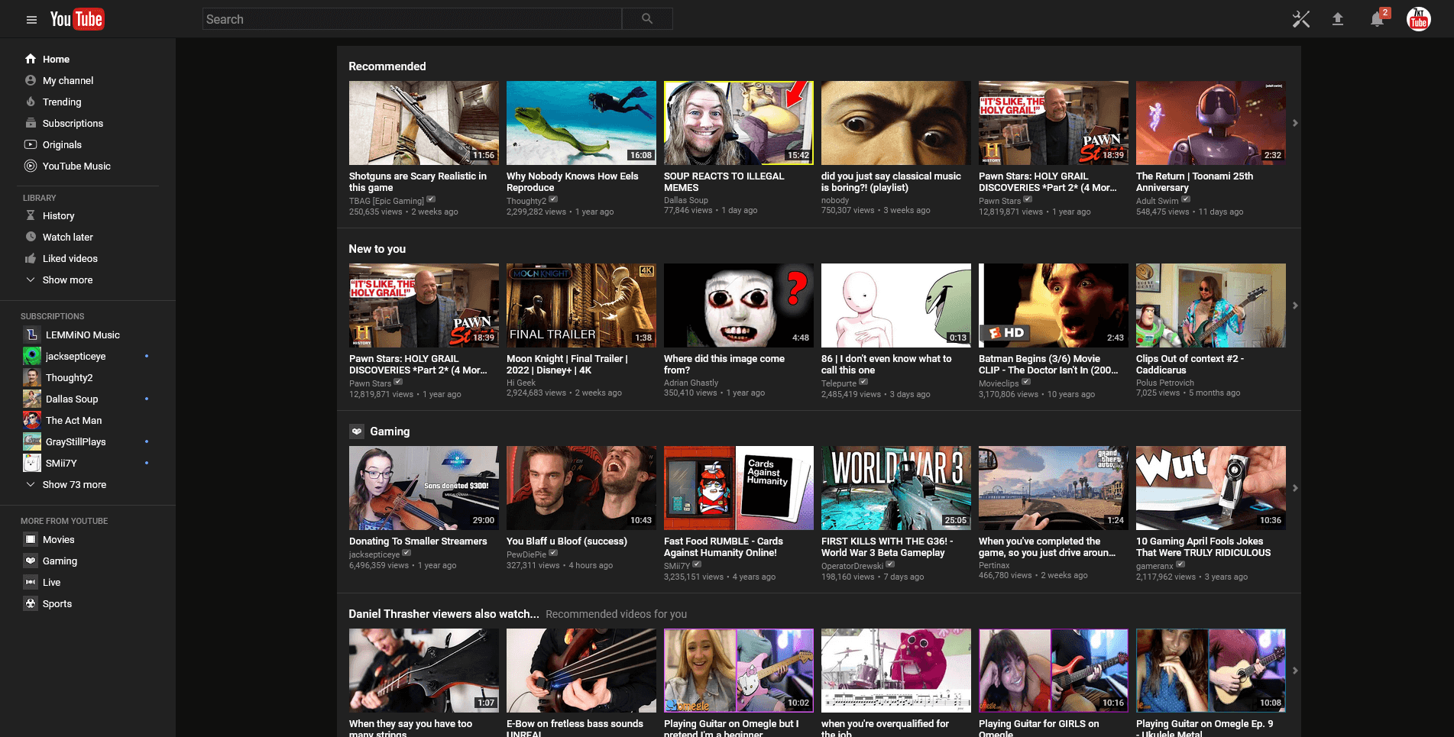Click Polus Petrovich channel name

(1164, 383)
